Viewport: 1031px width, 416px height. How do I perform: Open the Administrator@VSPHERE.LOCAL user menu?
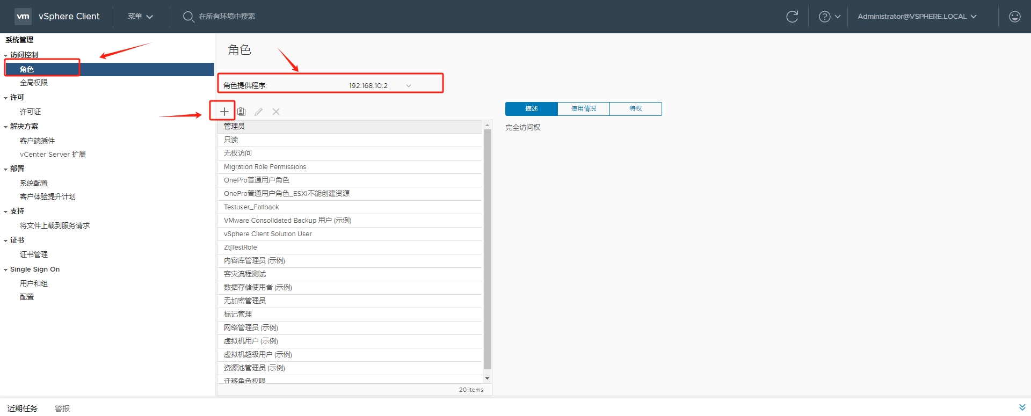(917, 17)
